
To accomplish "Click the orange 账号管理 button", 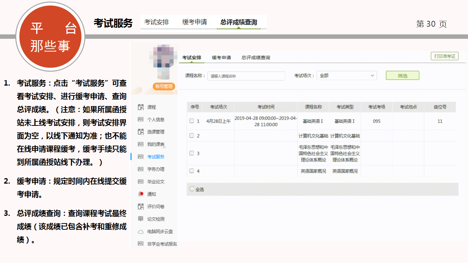I will click(164, 86).
